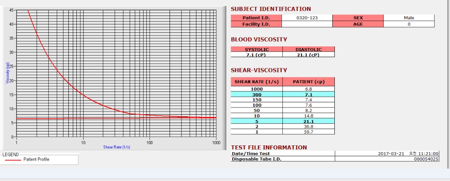Click the shear rate 1000 row

(x=283, y=89)
